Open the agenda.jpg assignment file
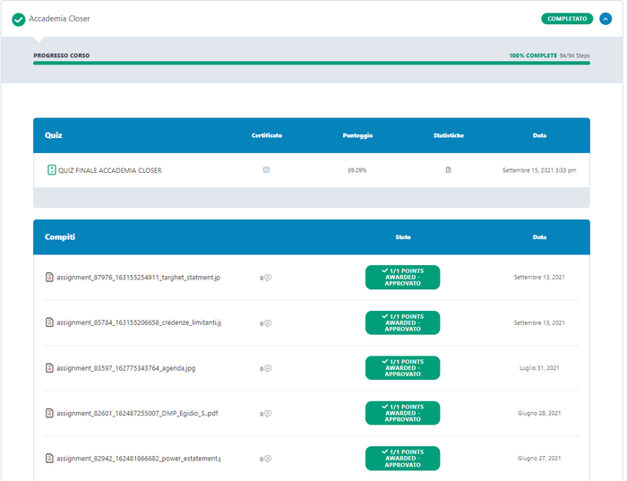 tap(125, 368)
